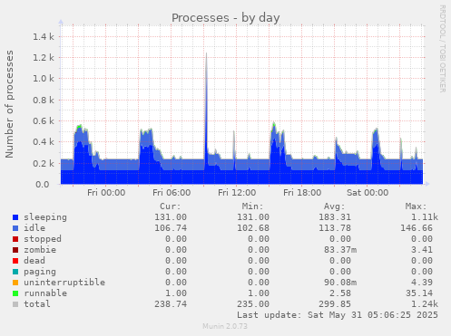Click idle min value 102.68
The width and height of the screenshot is (451, 336).
pyautogui.click(x=253, y=228)
